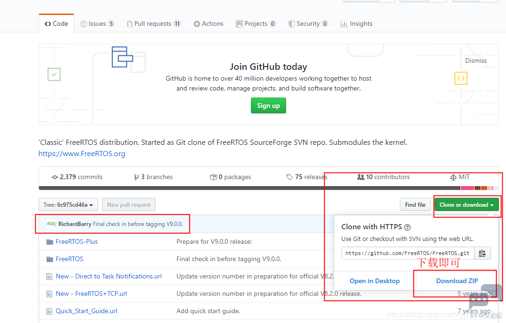Screen dimensions: 506x323
Task: Open the Code tab
Action: 56,23
